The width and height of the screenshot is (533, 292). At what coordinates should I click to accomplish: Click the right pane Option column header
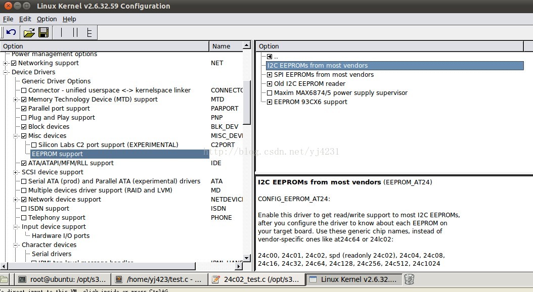(x=389, y=46)
